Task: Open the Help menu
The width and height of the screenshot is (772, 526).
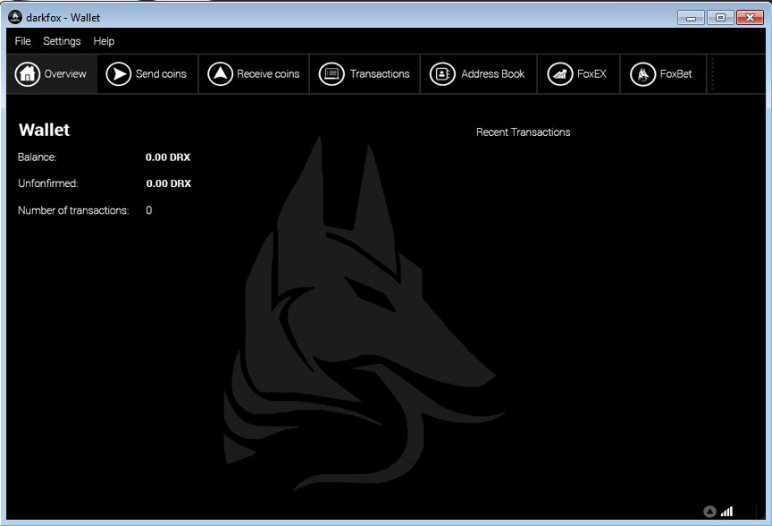Action: (x=104, y=41)
